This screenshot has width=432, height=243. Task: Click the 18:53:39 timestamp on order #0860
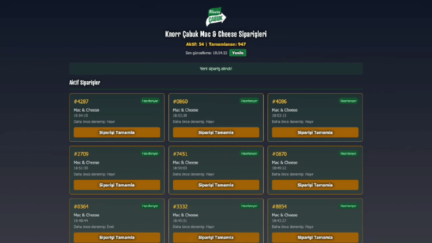[x=180, y=116]
